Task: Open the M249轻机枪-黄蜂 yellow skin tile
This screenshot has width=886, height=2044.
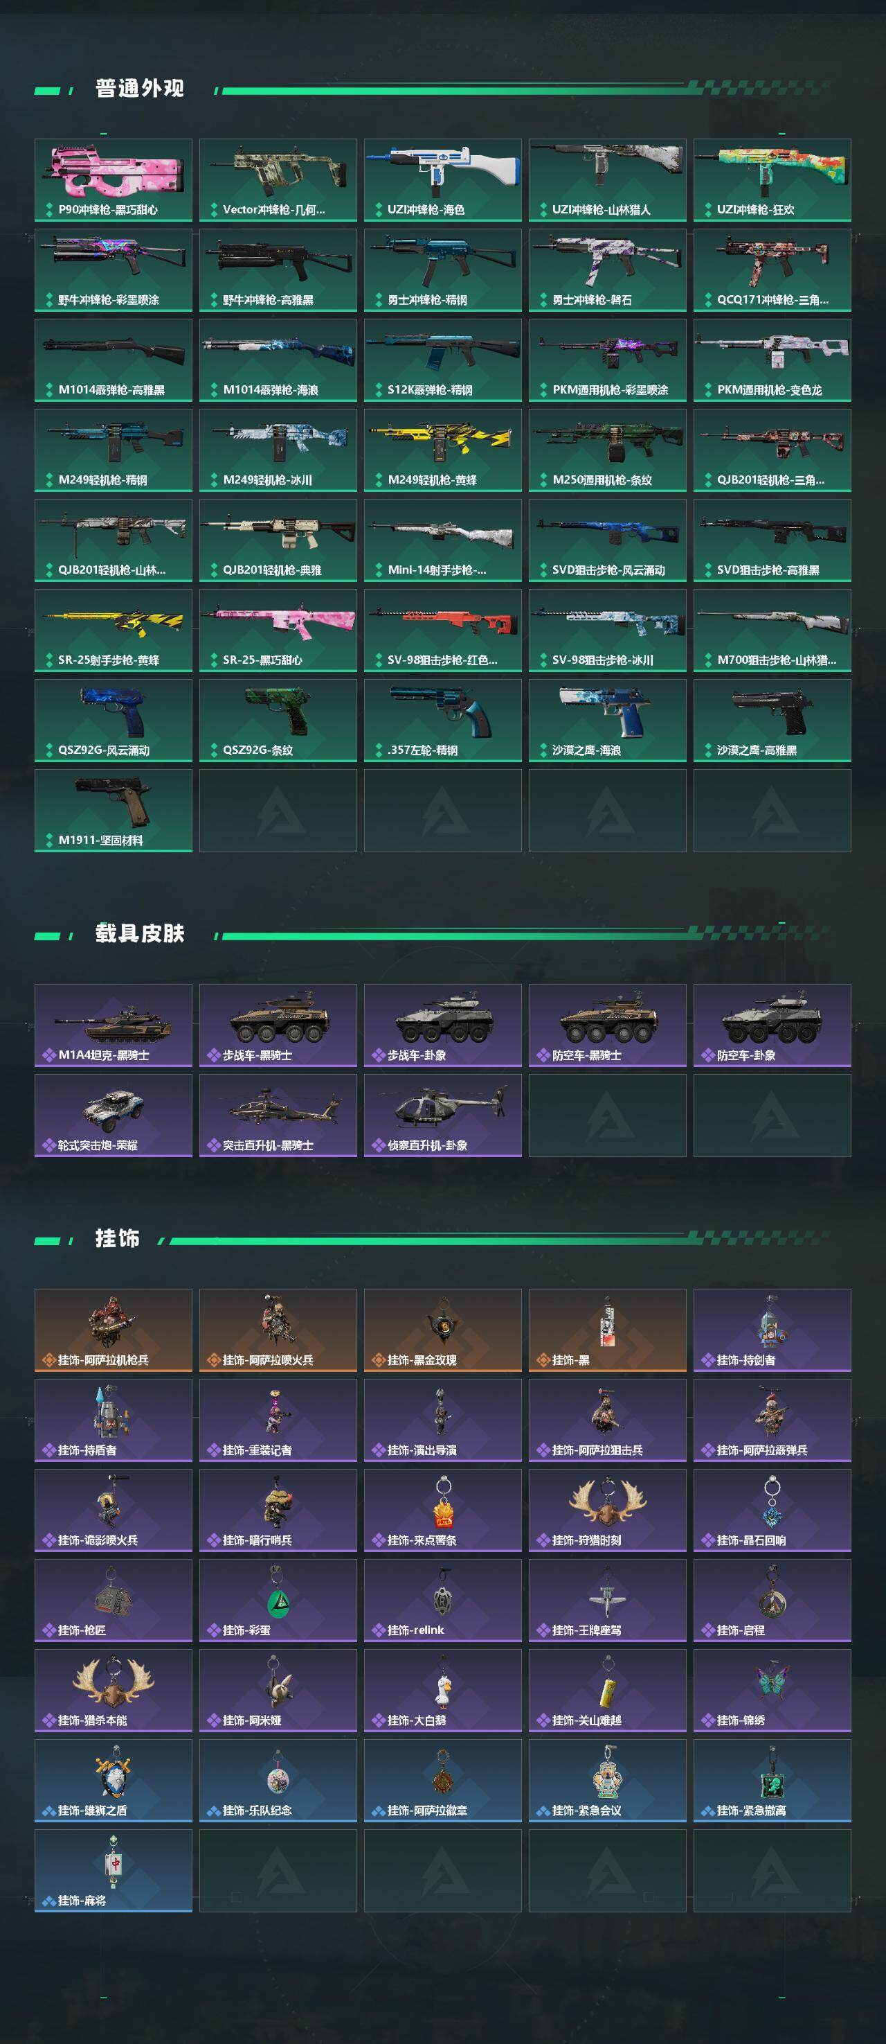Action: coord(443,450)
